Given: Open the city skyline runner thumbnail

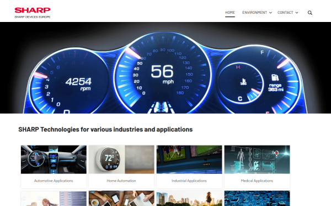Looking at the screenshot, I should pos(189,198).
